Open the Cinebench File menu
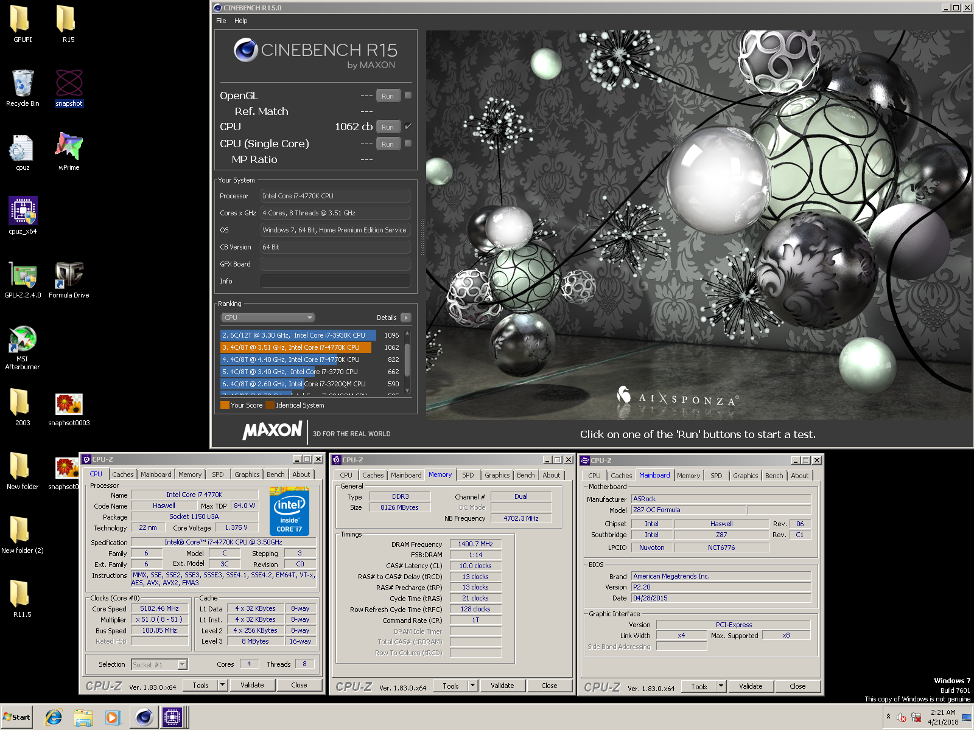Image resolution: width=974 pixels, height=730 pixels. click(x=221, y=21)
